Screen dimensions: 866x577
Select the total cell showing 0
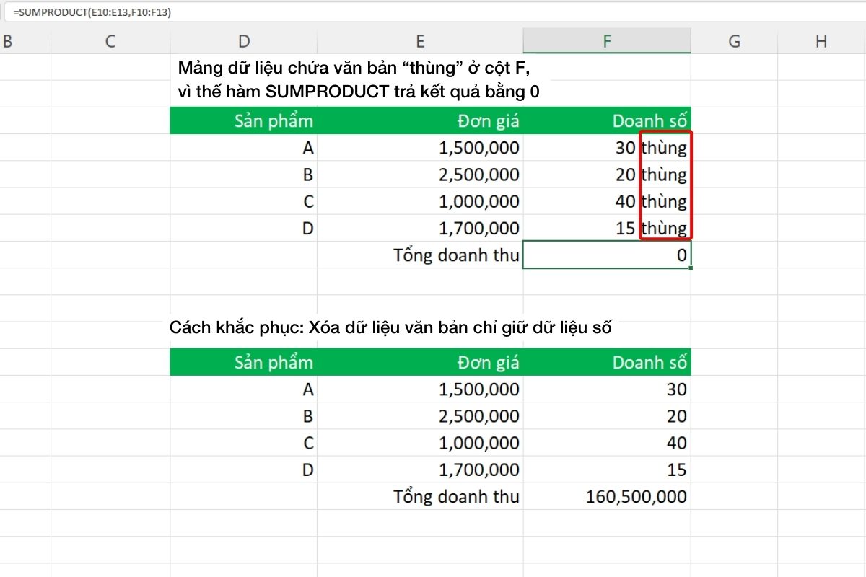click(x=607, y=255)
